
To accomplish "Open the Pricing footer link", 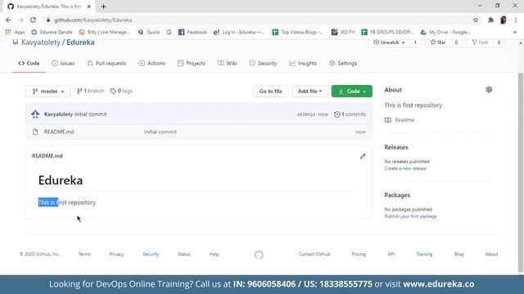I will point(359,254).
